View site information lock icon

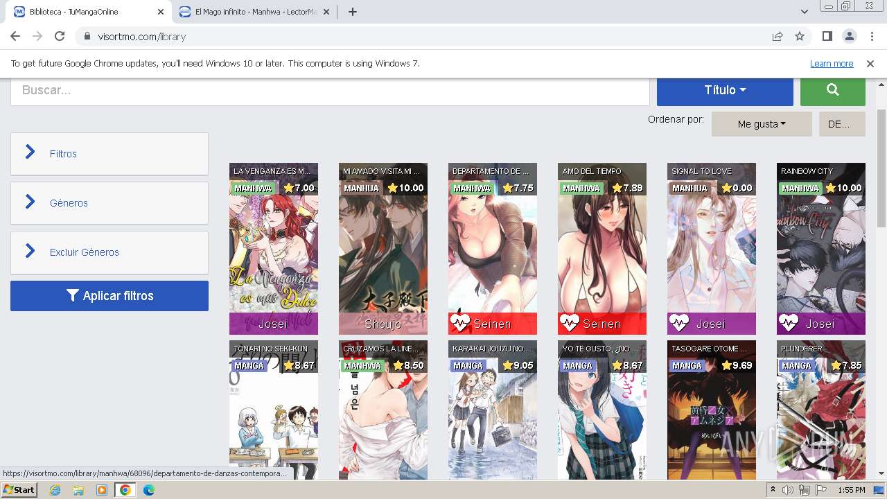(x=87, y=37)
